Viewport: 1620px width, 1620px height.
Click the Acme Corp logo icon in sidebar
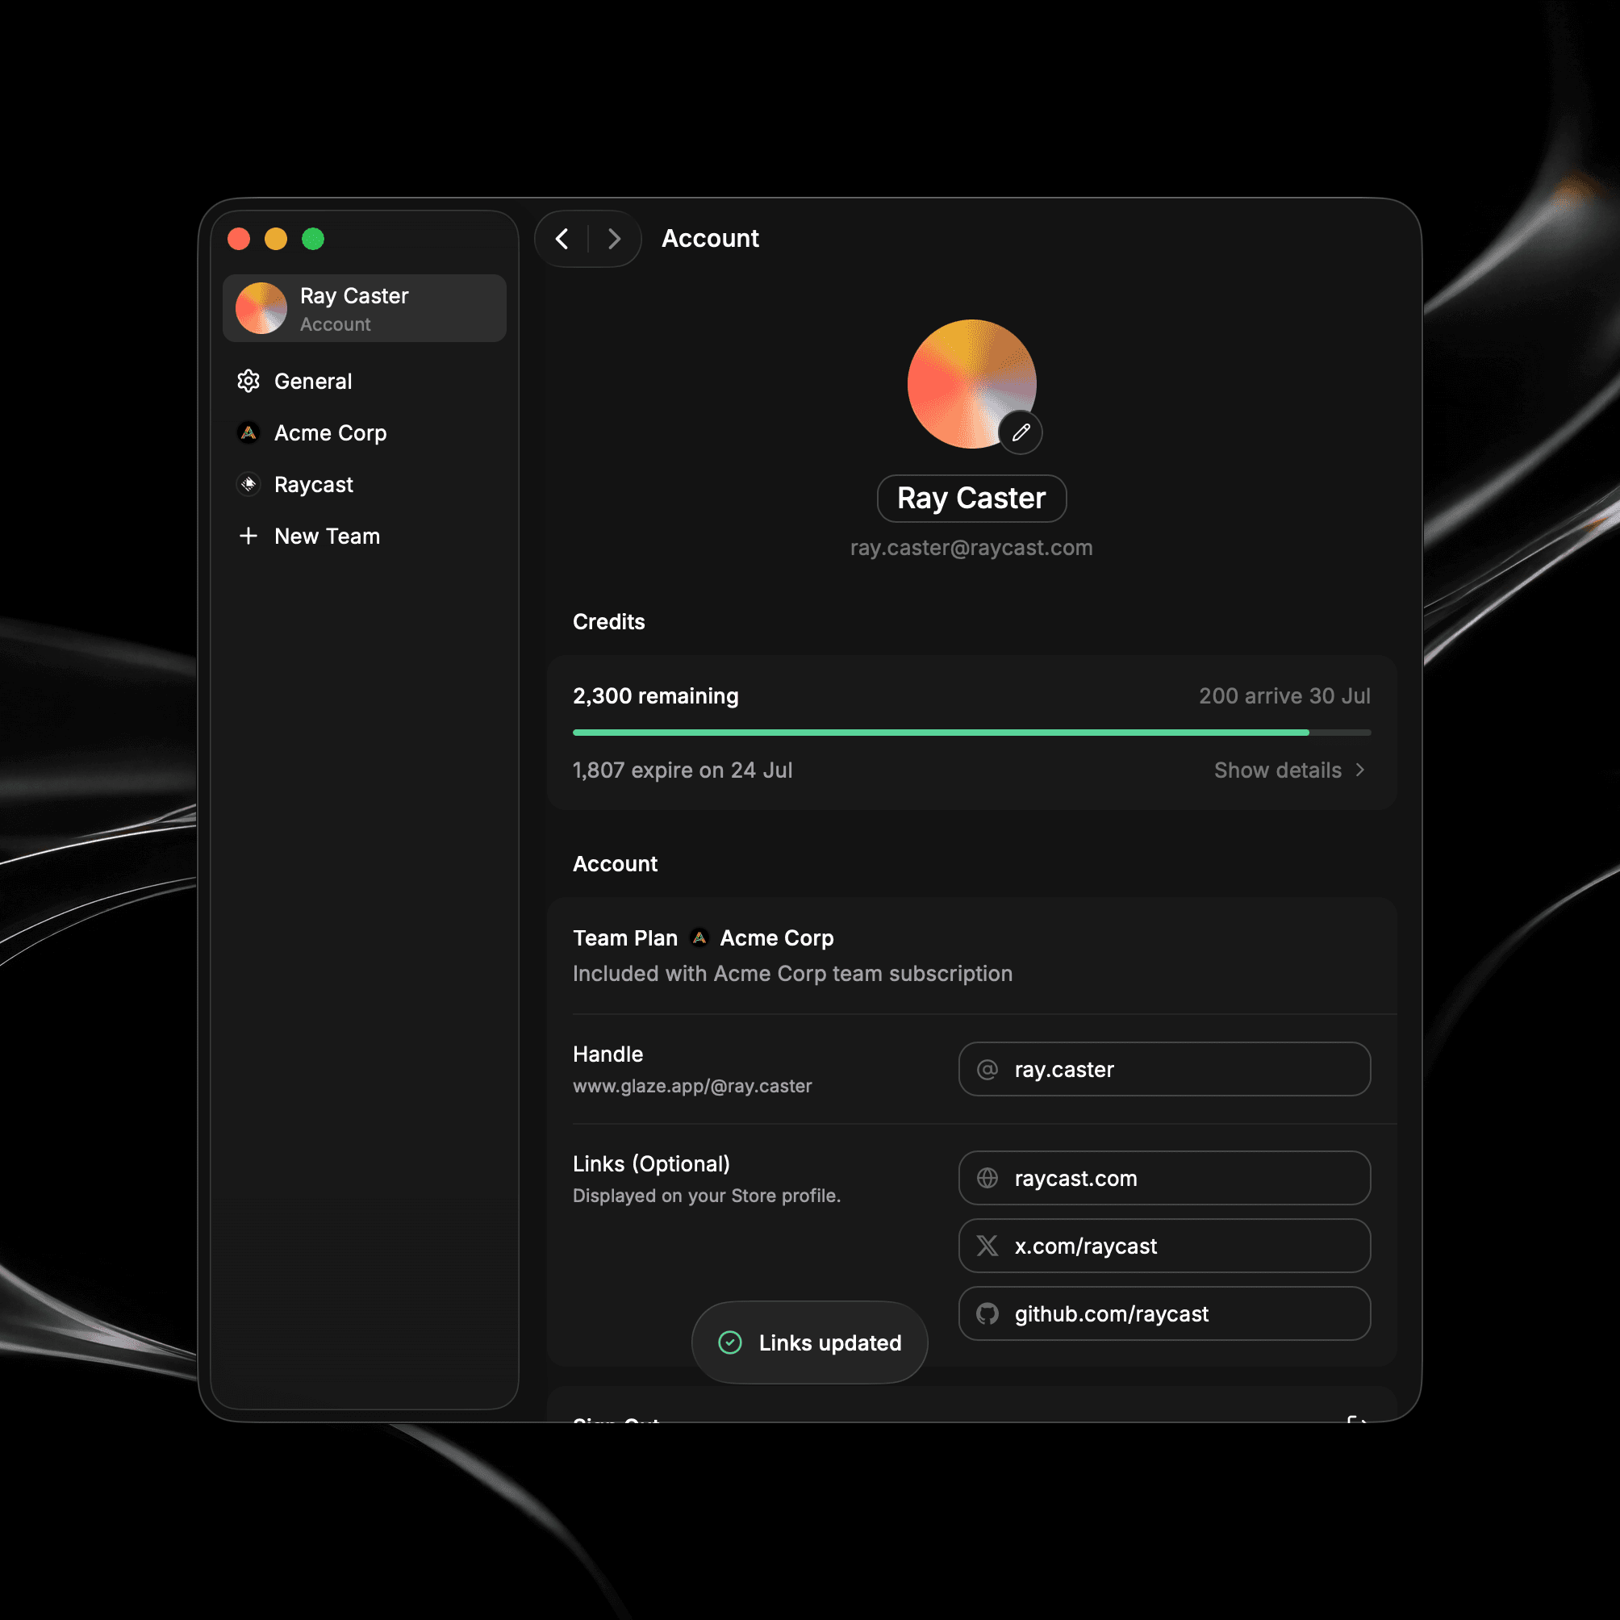248,432
